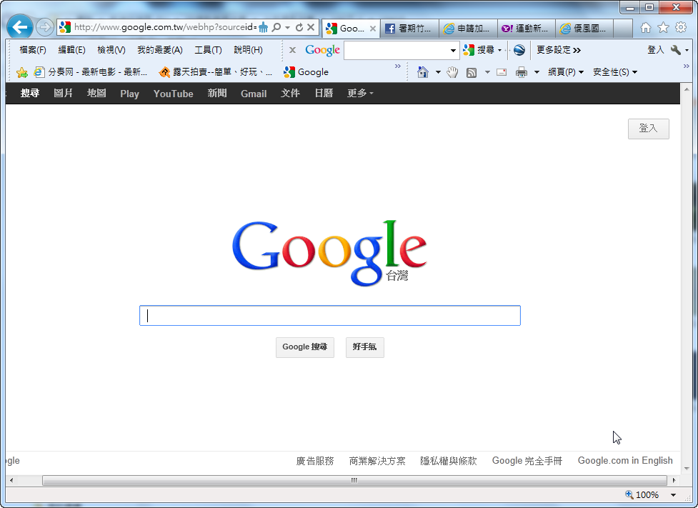This screenshot has height=508, width=698.
Task: Click the 好手氣 button
Action: (x=364, y=347)
